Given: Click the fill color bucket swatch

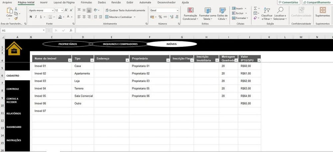Looking at the screenshot, I should tap(61, 17).
